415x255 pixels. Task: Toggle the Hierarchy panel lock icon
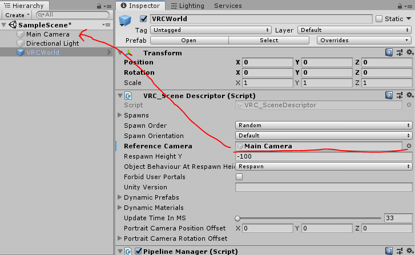99,6
